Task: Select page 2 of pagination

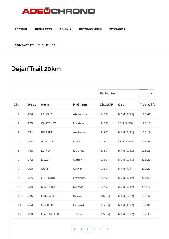Action: click(x=94, y=229)
